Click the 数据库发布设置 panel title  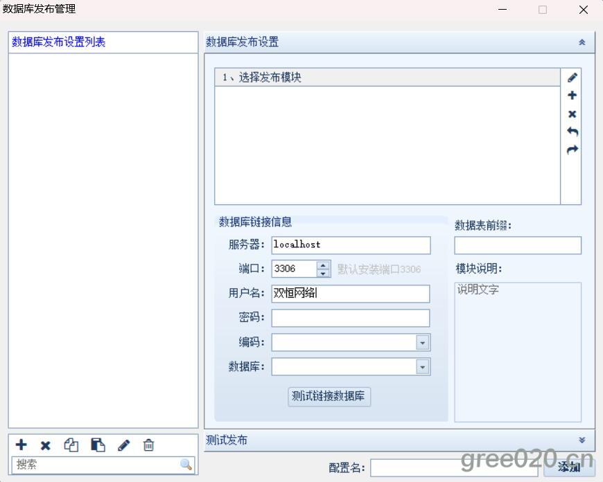pyautogui.click(x=243, y=42)
